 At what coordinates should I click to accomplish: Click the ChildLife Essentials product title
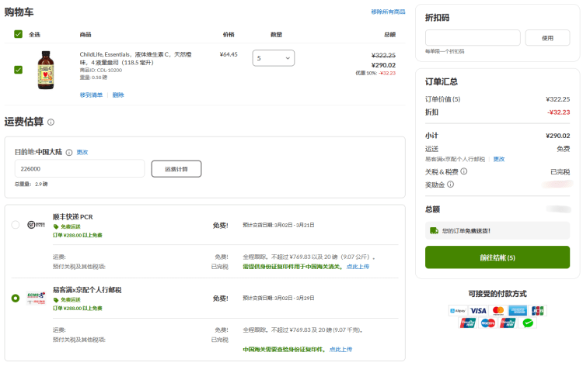click(135, 58)
